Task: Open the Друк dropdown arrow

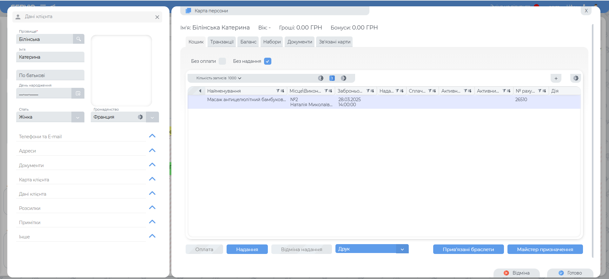Action: pos(402,249)
